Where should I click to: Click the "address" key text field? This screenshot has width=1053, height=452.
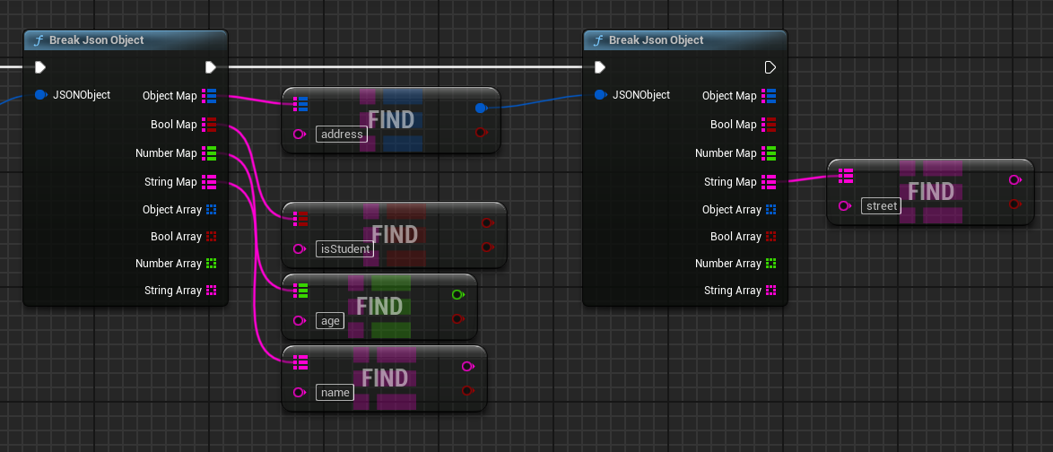[x=341, y=135]
